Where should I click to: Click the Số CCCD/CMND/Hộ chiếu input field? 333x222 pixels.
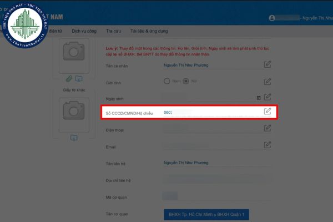point(211,112)
